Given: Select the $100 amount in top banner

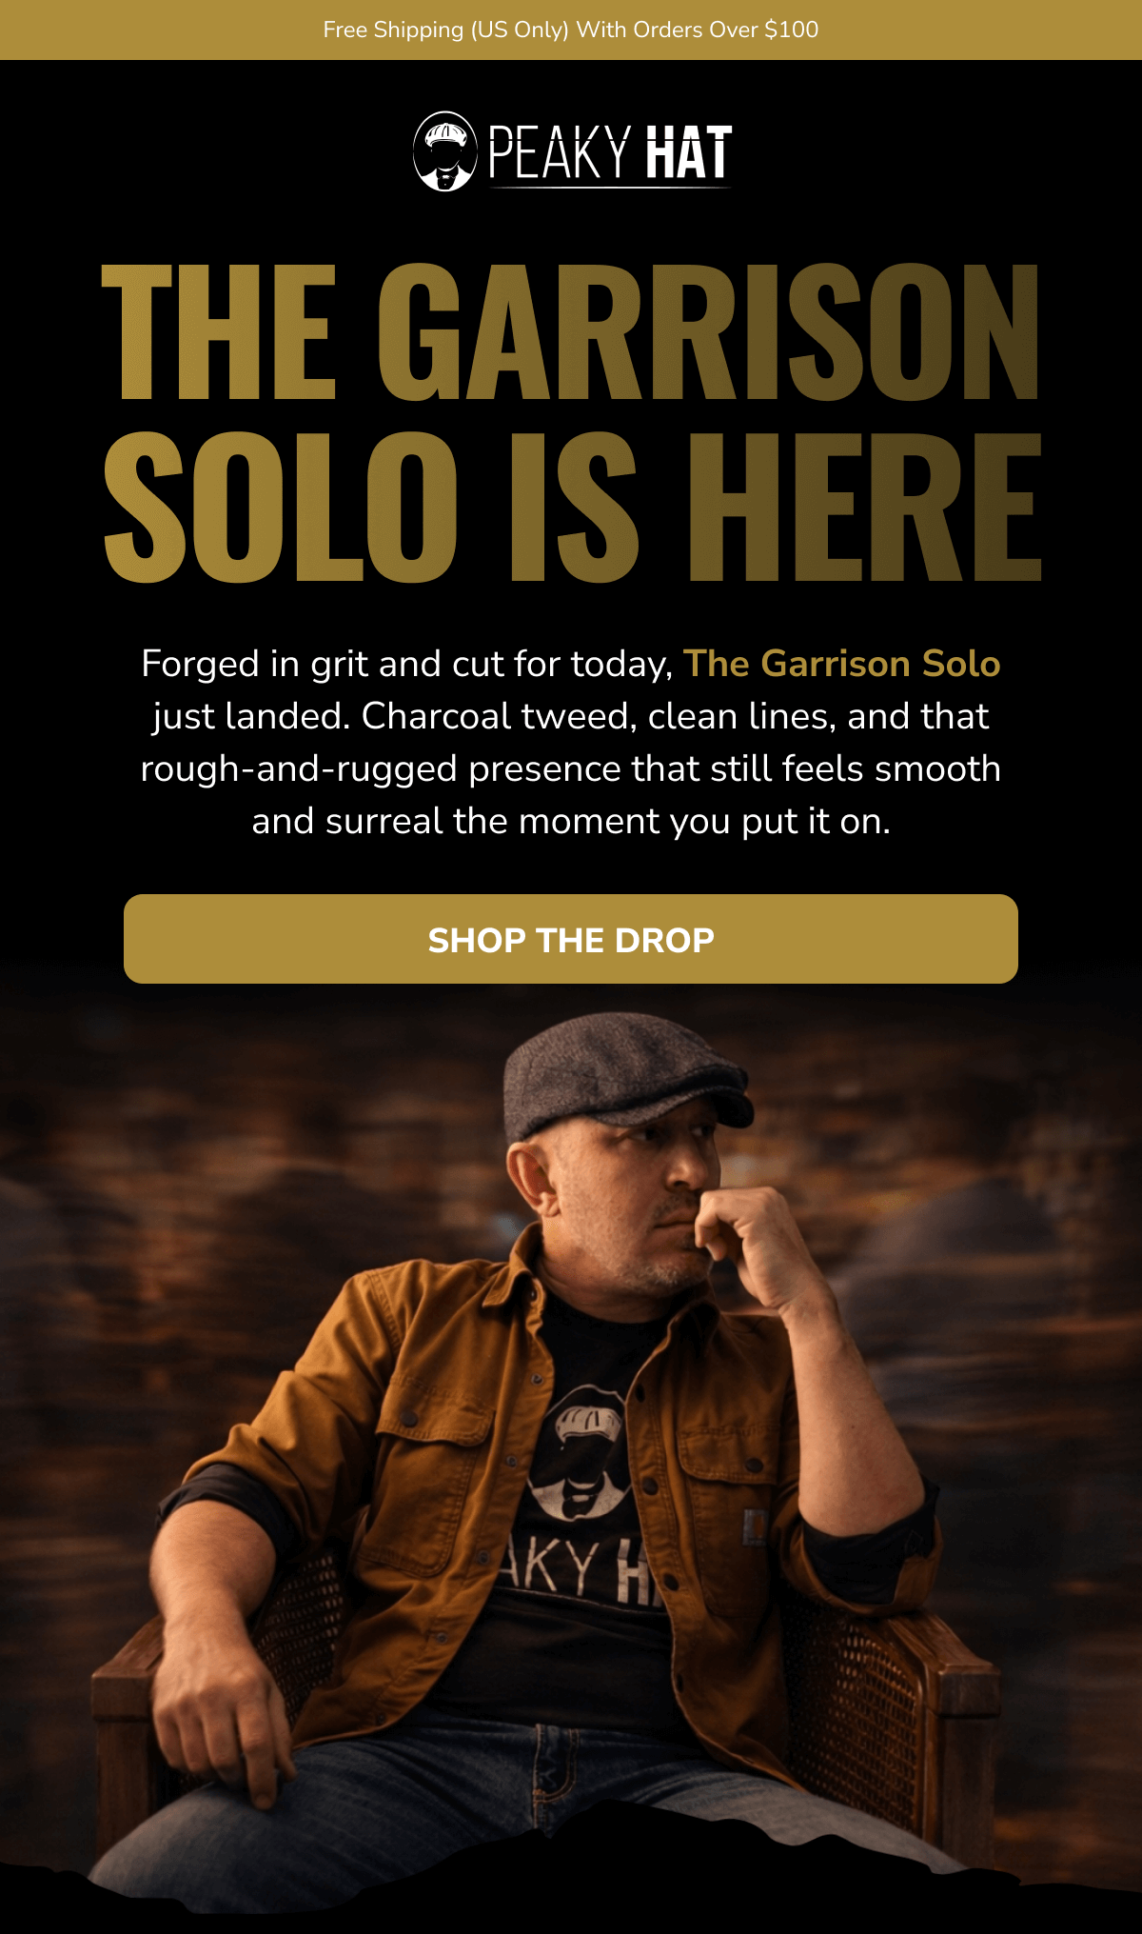Looking at the screenshot, I should coord(791,30).
